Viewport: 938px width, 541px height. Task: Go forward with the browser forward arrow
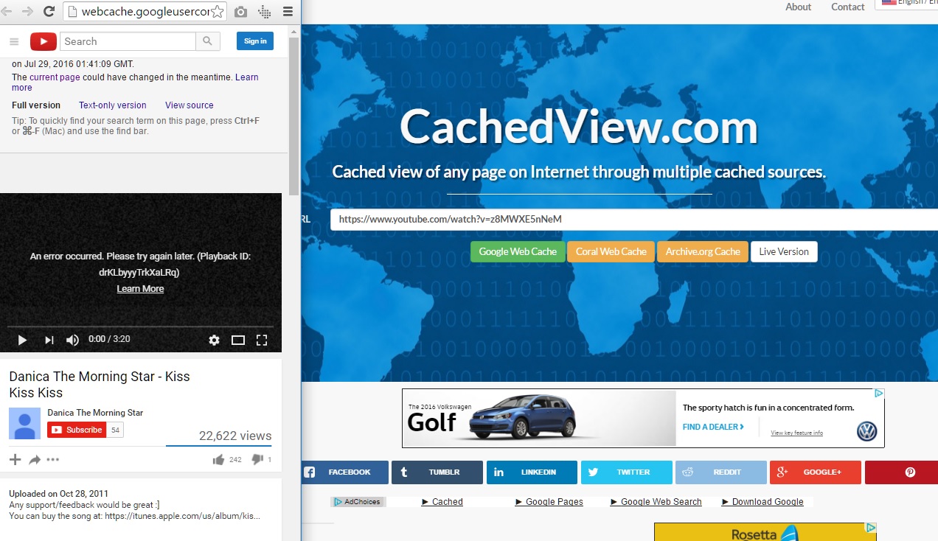[27, 11]
